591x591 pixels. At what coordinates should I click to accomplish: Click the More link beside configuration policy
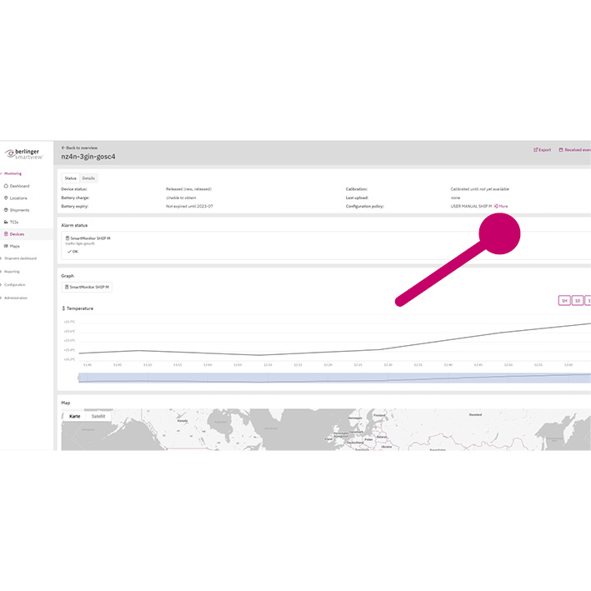pos(501,206)
